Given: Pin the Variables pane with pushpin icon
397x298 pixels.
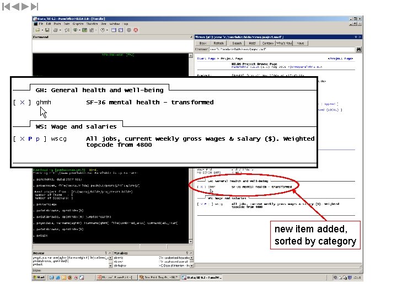Looking at the screenshot, I should point(187,253).
